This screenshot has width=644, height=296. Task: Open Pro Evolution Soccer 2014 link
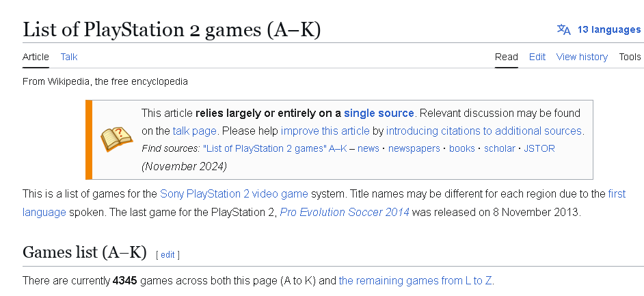(x=345, y=211)
